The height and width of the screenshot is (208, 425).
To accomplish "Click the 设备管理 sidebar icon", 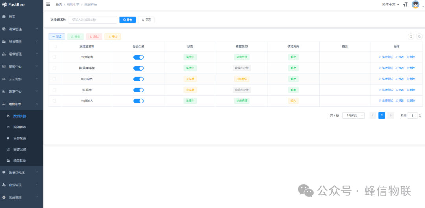I will (x=4, y=29).
